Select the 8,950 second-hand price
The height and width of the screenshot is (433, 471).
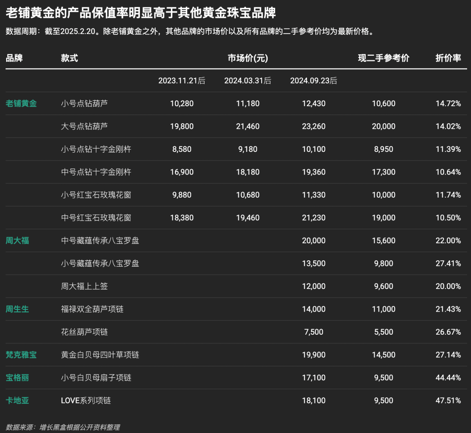point(384,149)
